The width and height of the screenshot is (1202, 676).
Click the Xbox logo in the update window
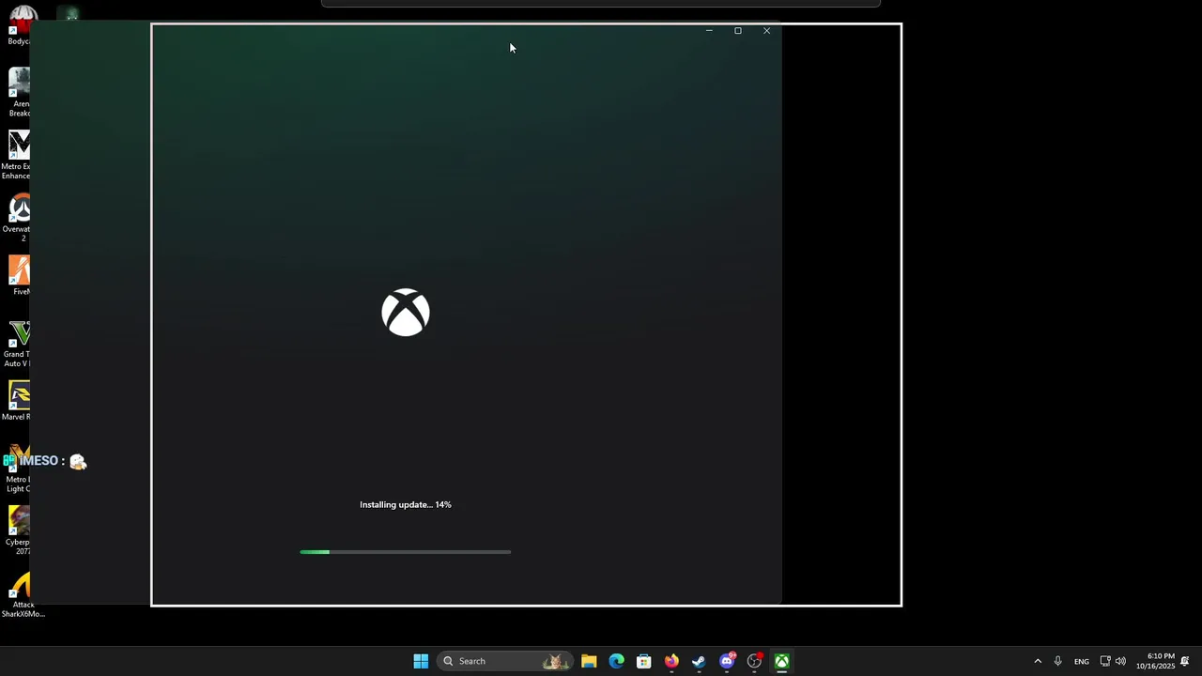pyautogui.click(x=406, y=313)
